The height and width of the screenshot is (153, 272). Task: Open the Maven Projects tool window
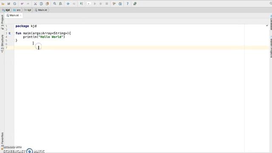(271, 47)
